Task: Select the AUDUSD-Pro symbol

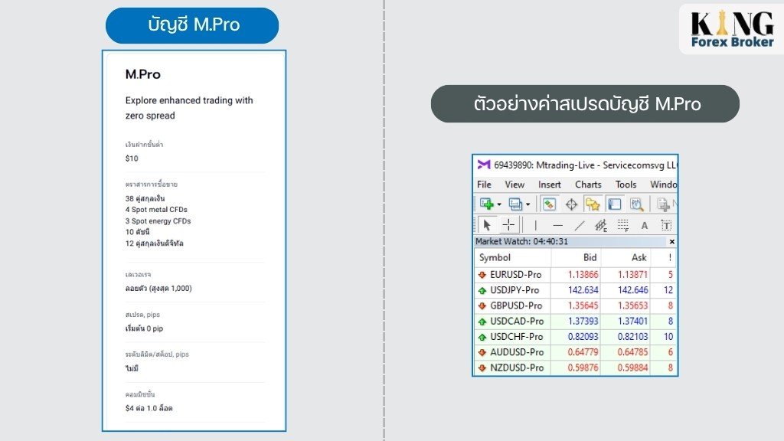Action: click(x=517, y=352)
